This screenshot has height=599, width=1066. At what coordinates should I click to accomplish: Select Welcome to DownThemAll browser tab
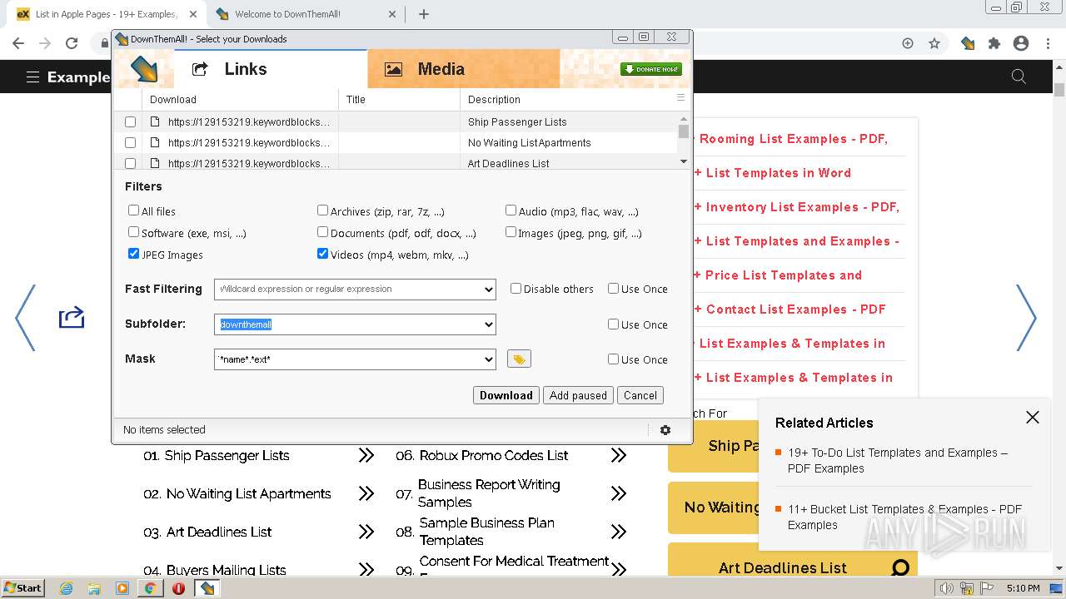(306, 14)
